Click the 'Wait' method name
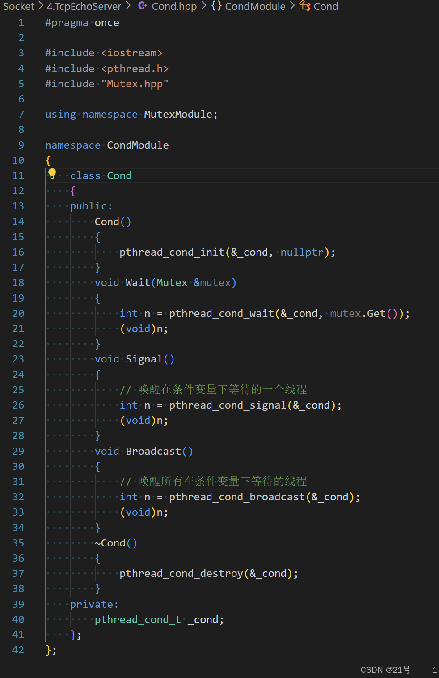439x678 pixels. [138, 282]
